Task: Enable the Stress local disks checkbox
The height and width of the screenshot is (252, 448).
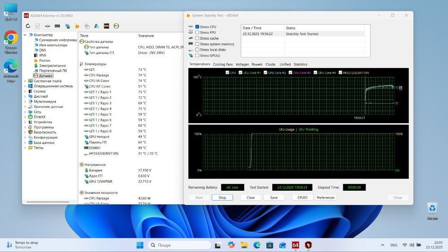Action: pyautogui.click(x=197, y=50)
